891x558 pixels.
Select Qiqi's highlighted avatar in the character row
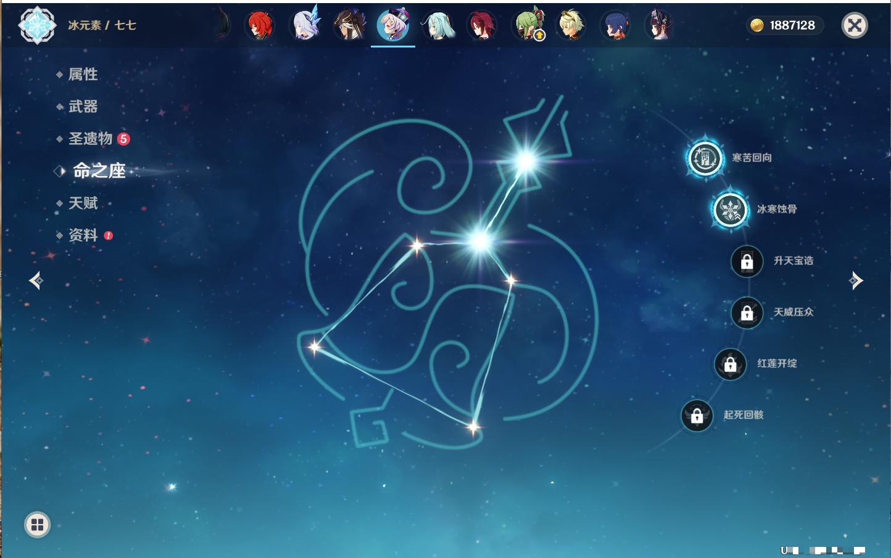393,25
